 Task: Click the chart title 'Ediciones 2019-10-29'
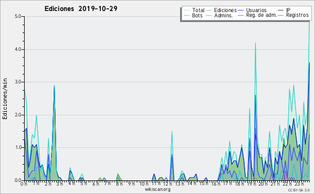pos(81,9)
